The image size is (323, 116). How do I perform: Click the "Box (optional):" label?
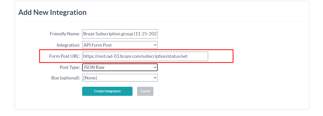tap(66, 78)
